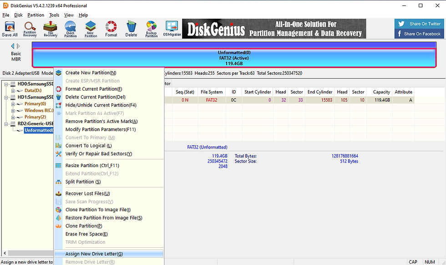This screenshot has width=446, height=265.
Task: Click the Format toolbar icon
Action: pos(111,29)
